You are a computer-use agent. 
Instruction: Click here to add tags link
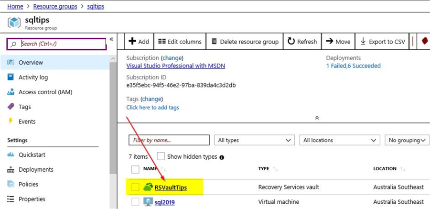click(152, 108)
